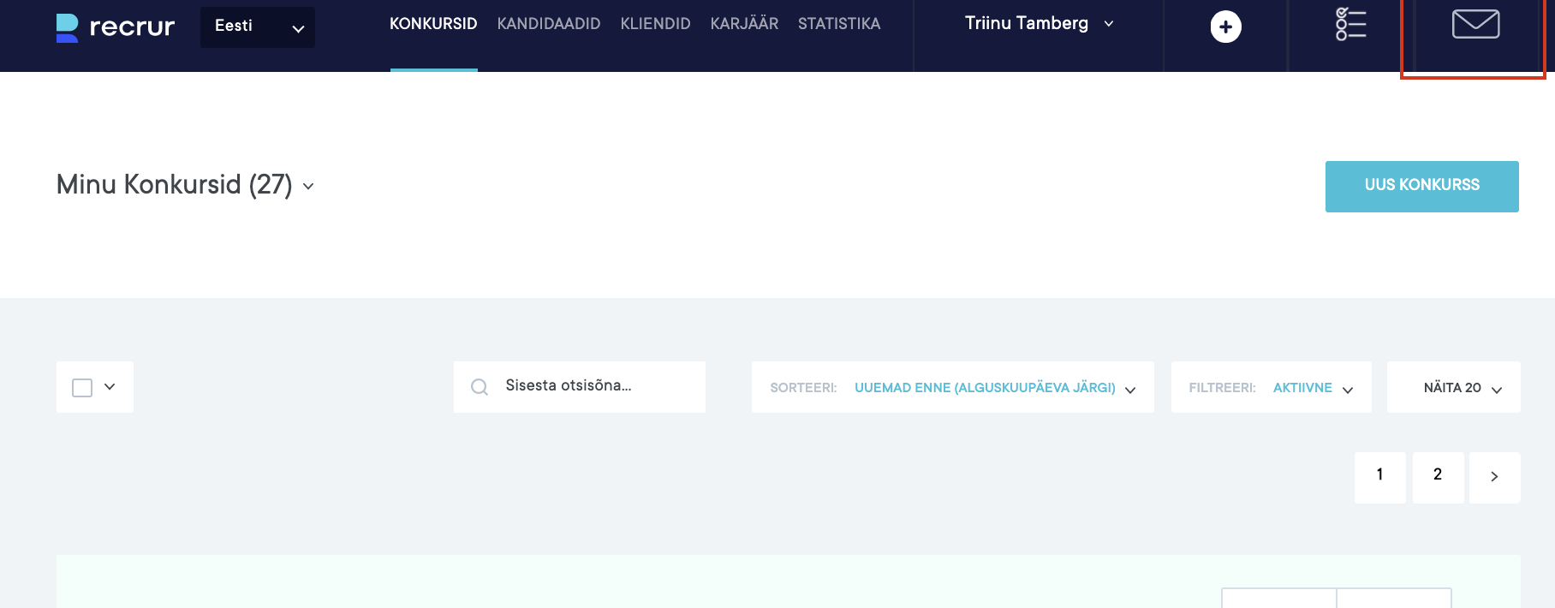Open the tasks checklist icon
The image size is (1555, 608).
click(1350, 25)
